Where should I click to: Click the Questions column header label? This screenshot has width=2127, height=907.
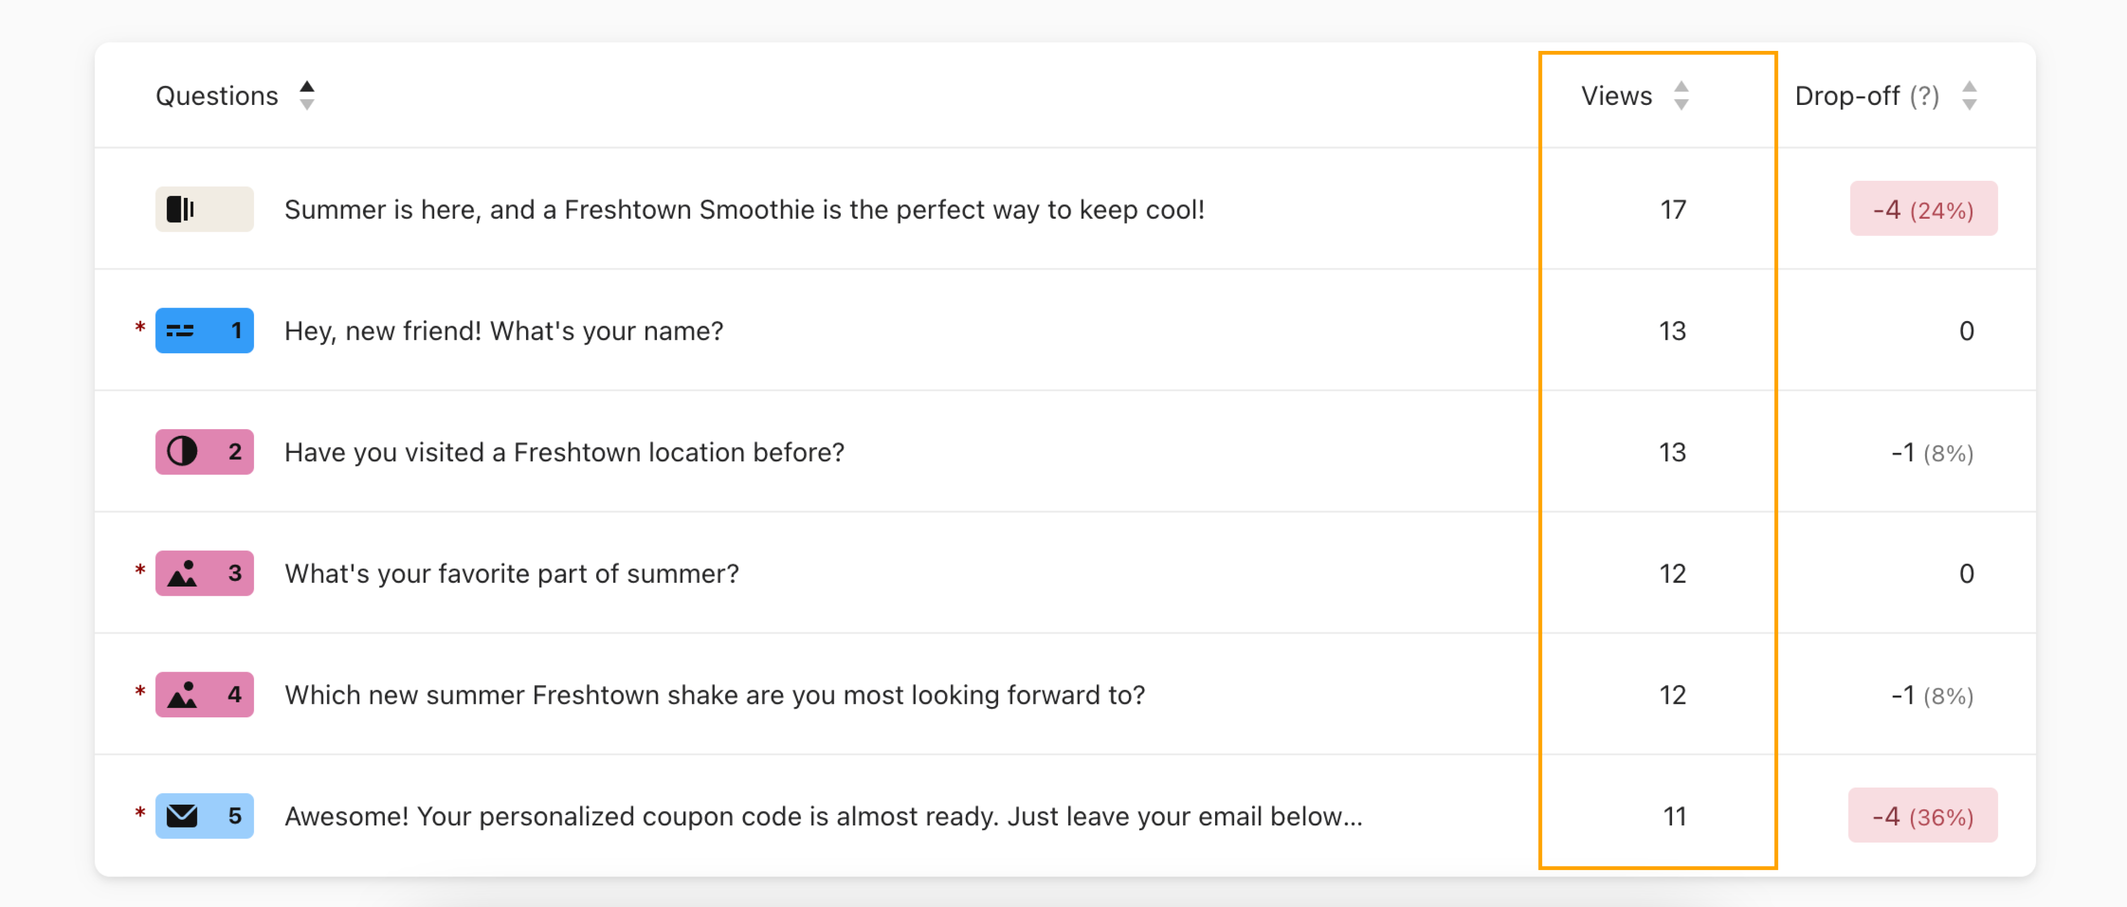tap(217, 96)
